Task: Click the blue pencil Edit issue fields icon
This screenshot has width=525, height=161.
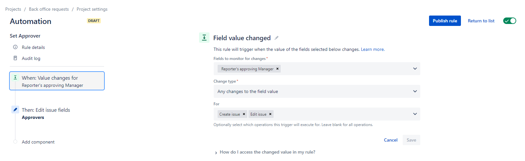Action: (15, 109)
